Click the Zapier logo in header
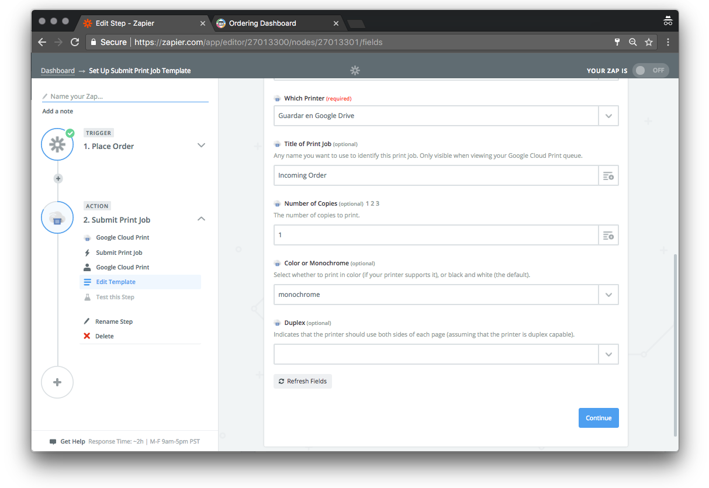 (355, 70)
